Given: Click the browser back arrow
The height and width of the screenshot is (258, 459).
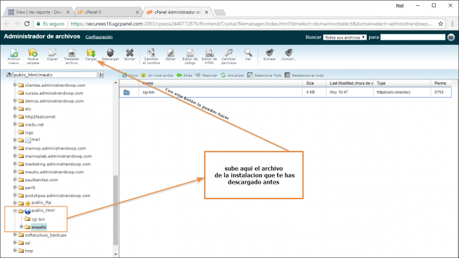Looking at the screenshot, I should click(7, 24).
